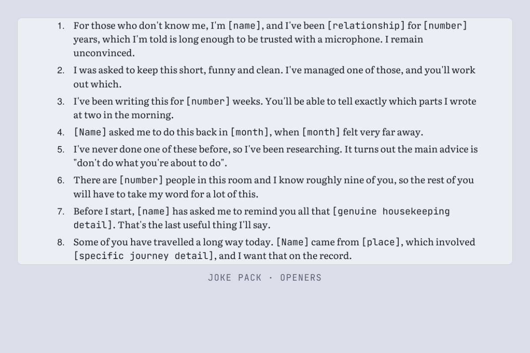530x353 pixels.
Task: Click the quoted "don't do what you're about to do" text
Action: pyautogui.click(x=150, y=163)
